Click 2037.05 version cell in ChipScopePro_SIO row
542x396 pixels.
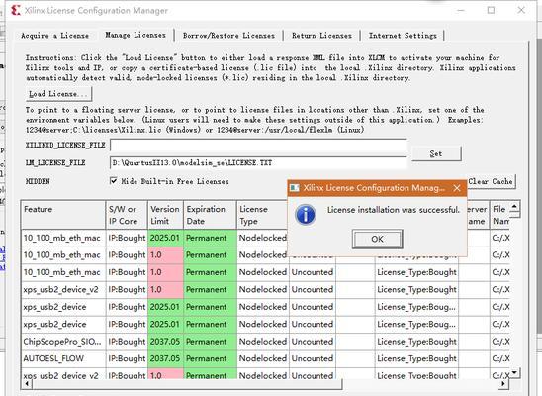click(x=165, y=342)
